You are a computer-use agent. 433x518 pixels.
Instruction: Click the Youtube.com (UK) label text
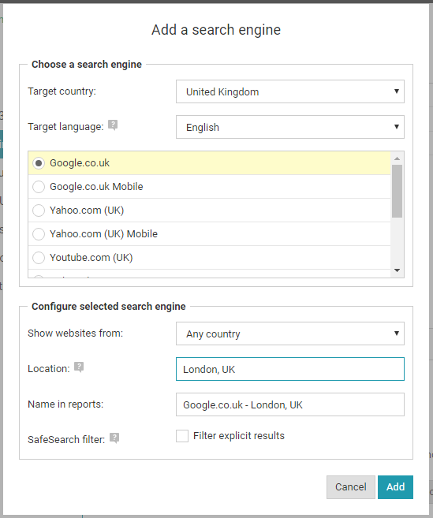(91, 258)
